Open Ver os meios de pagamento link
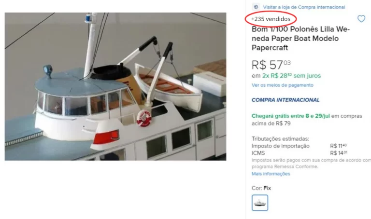 (x=282, y=85)
